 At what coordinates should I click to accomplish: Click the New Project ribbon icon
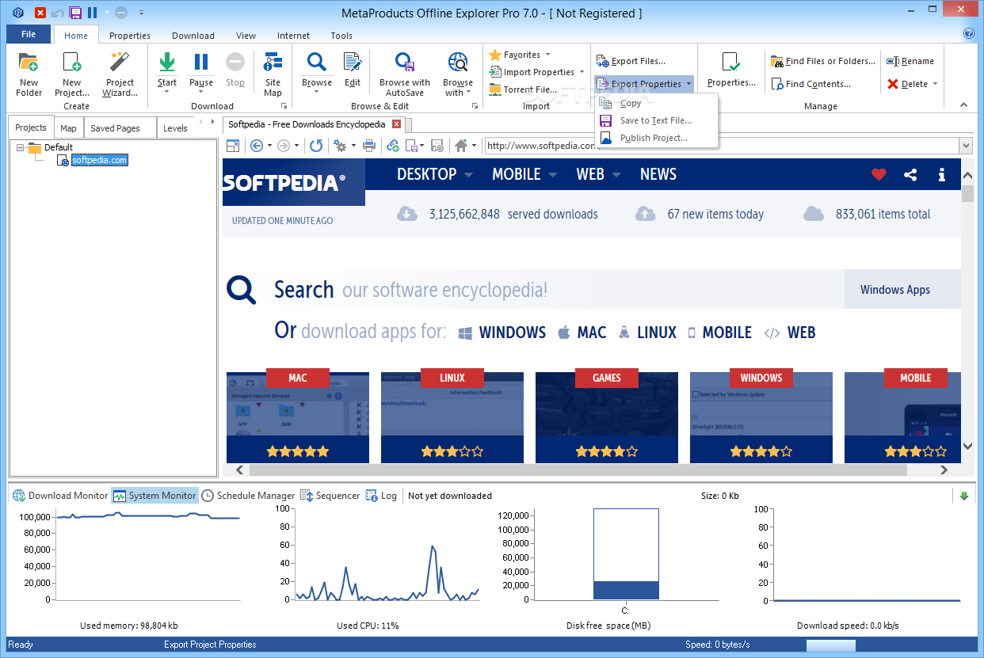coord(72,74)
